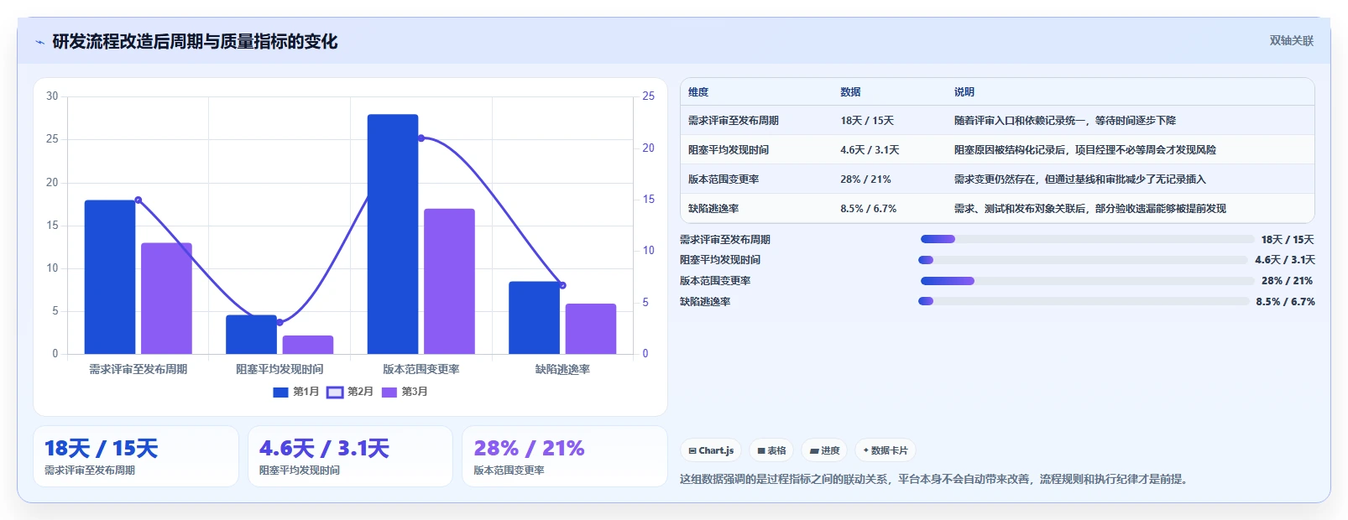This screenshot has width=1348, height=520.
Task: Click the description 阻塞原因被结构化记录后
Action: (1085, 150)
